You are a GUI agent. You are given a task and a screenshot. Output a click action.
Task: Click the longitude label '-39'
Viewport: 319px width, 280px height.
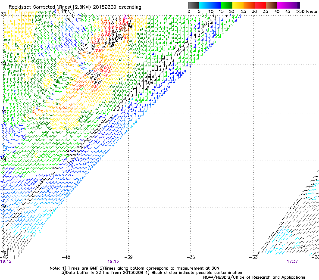click(128, 257)
